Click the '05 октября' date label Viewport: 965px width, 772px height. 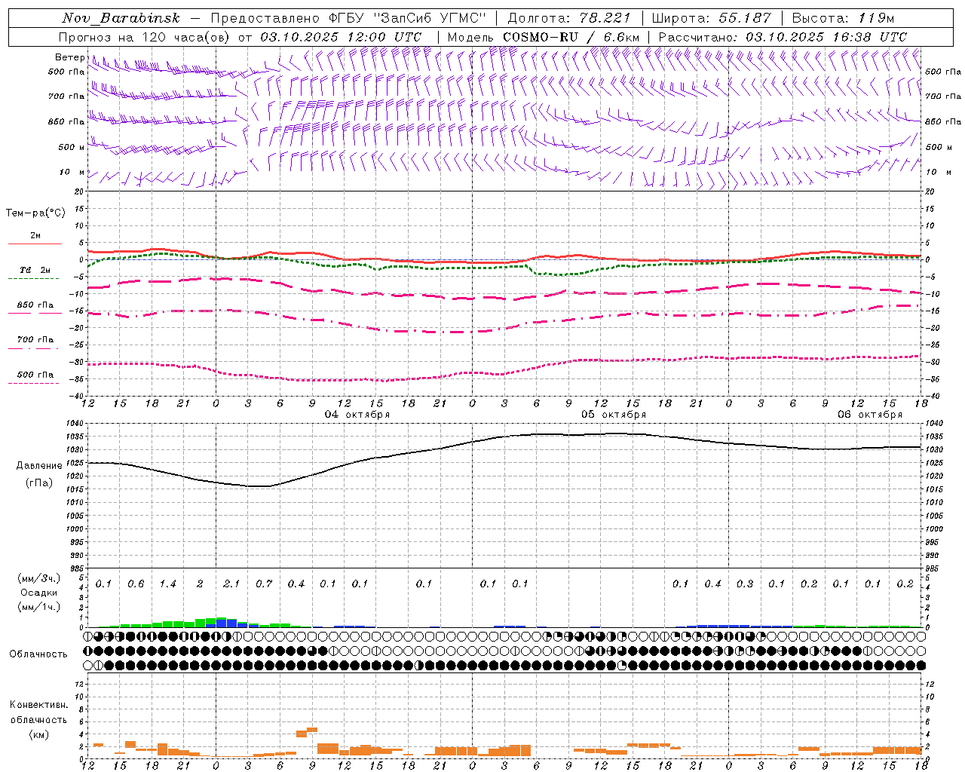point(614,415)
